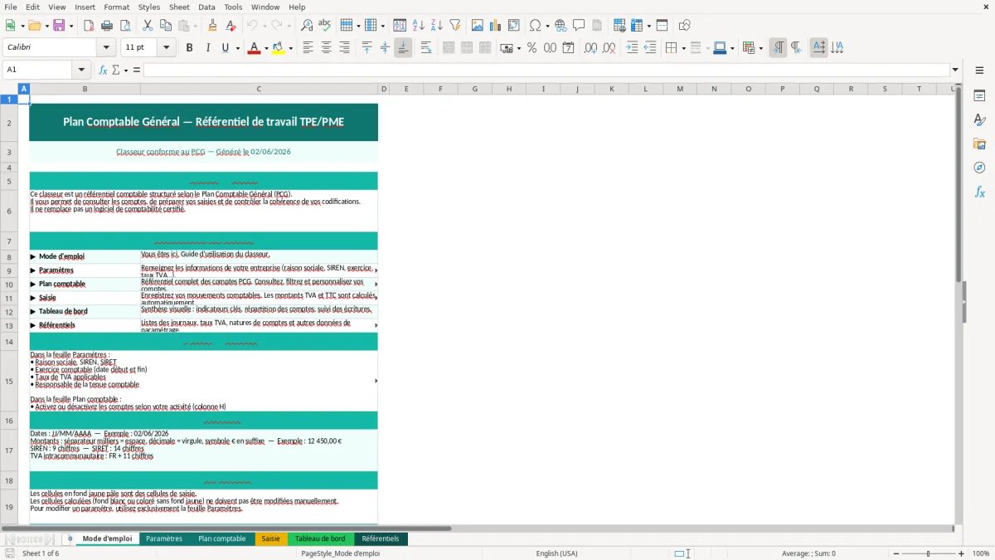Click column C header
Viewport: 995px width, 560px height.
tap(259, 89)
